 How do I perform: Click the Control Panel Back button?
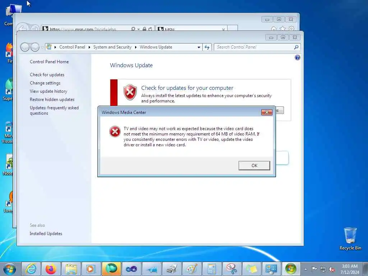coord(25,47)
